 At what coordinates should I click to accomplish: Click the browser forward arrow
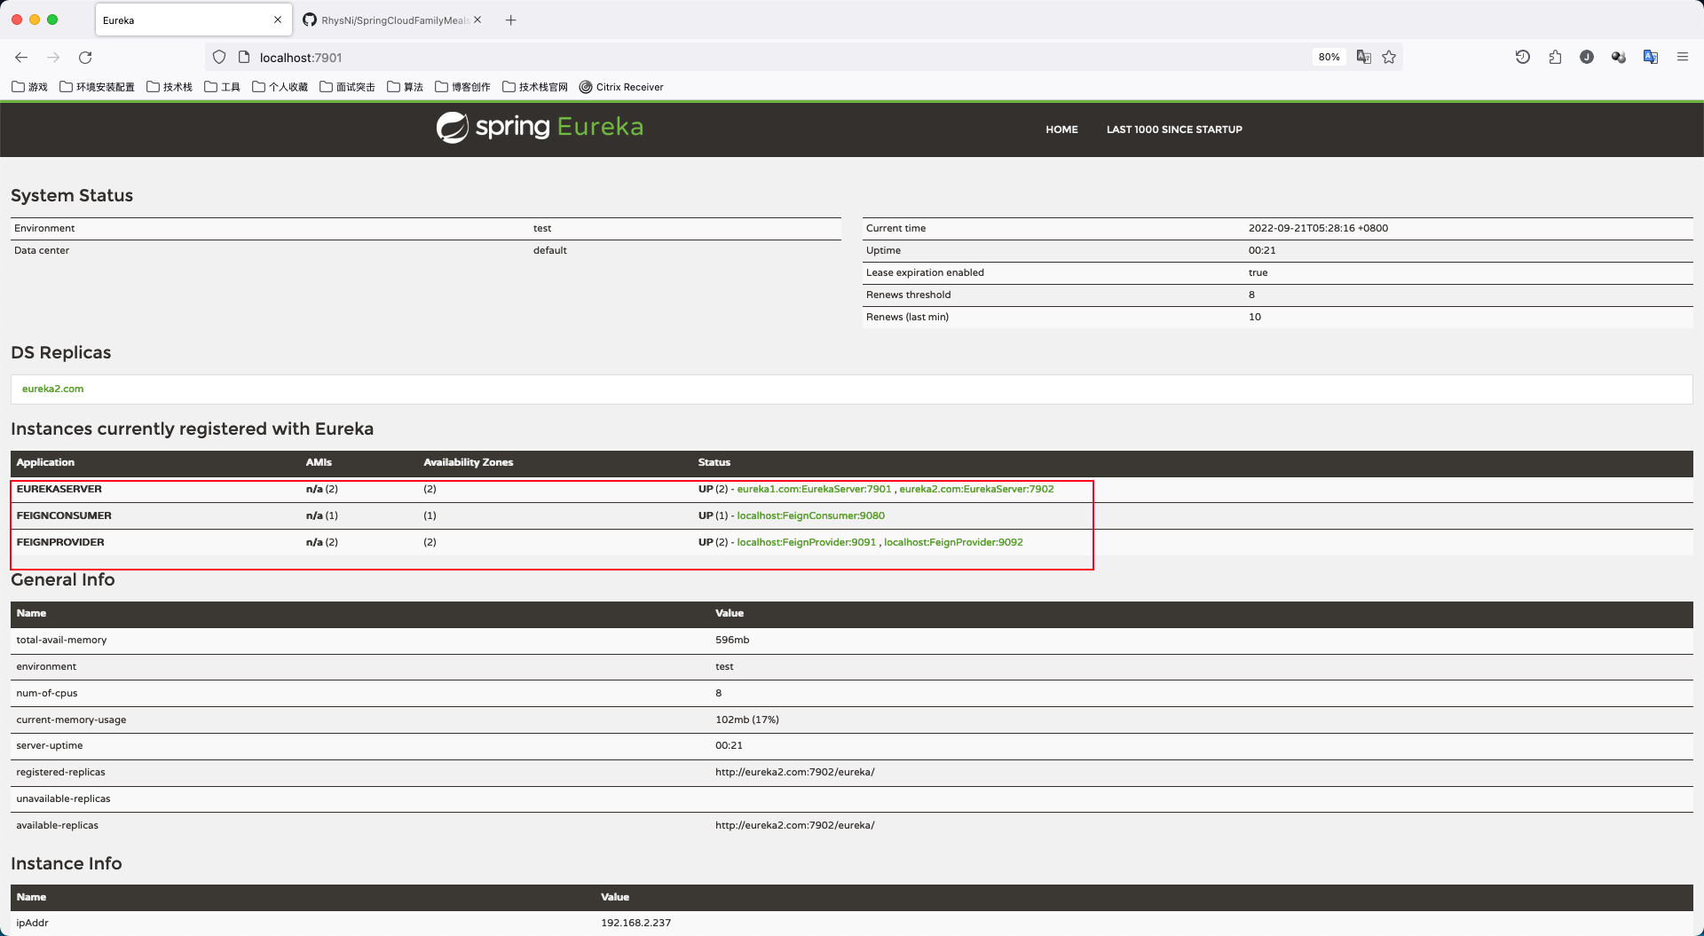(x=53, y=57)
